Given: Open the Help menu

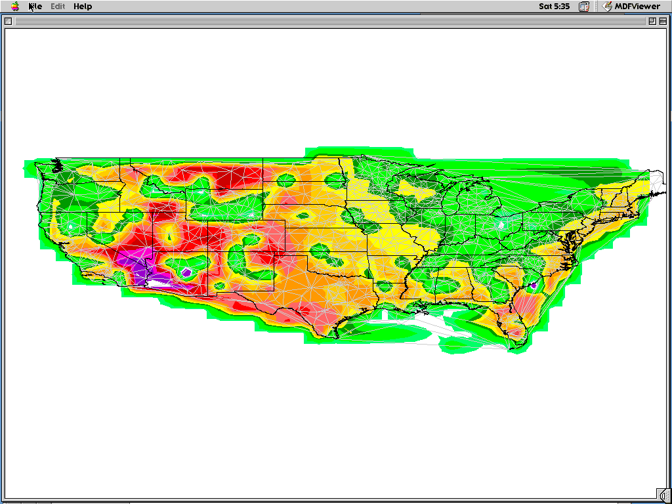Looking at the screenshot, I should (x=81, y=6).
